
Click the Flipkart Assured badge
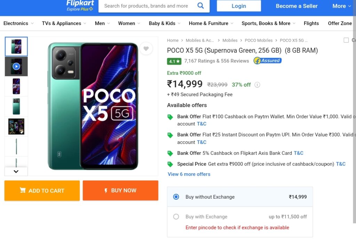[267, 61]
